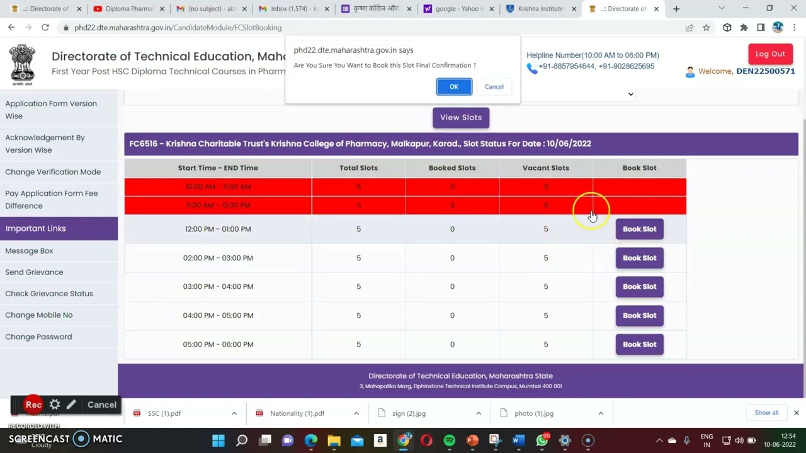806x453 pixels.
Task: Book the 02:00 PM - 03:00 PM slot
Action: click(x=639, y=258)
